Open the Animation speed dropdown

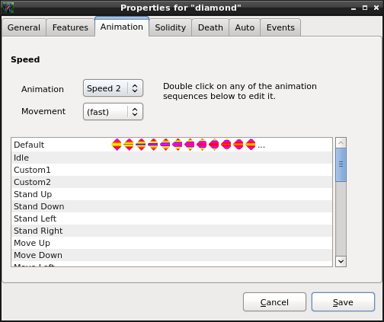click(113, 88)
